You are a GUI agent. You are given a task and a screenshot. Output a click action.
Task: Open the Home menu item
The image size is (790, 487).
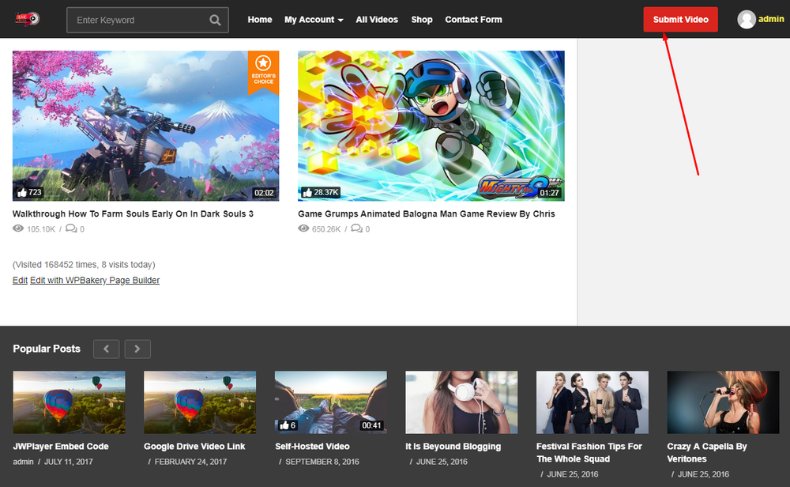(x=259, y=20)
